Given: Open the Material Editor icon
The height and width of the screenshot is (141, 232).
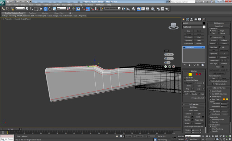Looking at the screenshot, I should pos(153,9).
